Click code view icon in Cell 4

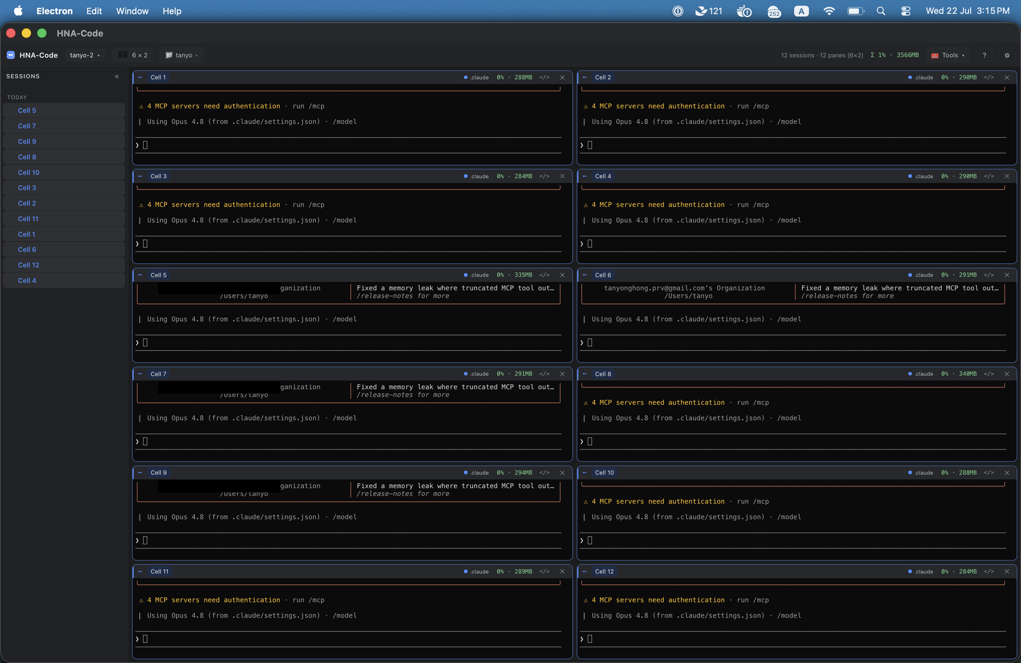tap(989, 176)
